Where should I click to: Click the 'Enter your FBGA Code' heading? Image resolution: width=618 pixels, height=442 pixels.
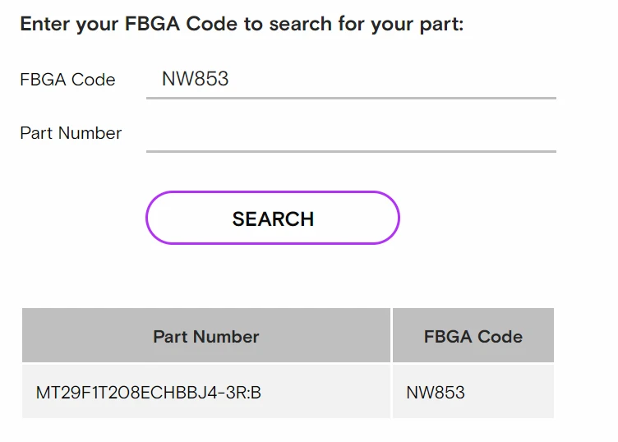pos(242,24)
